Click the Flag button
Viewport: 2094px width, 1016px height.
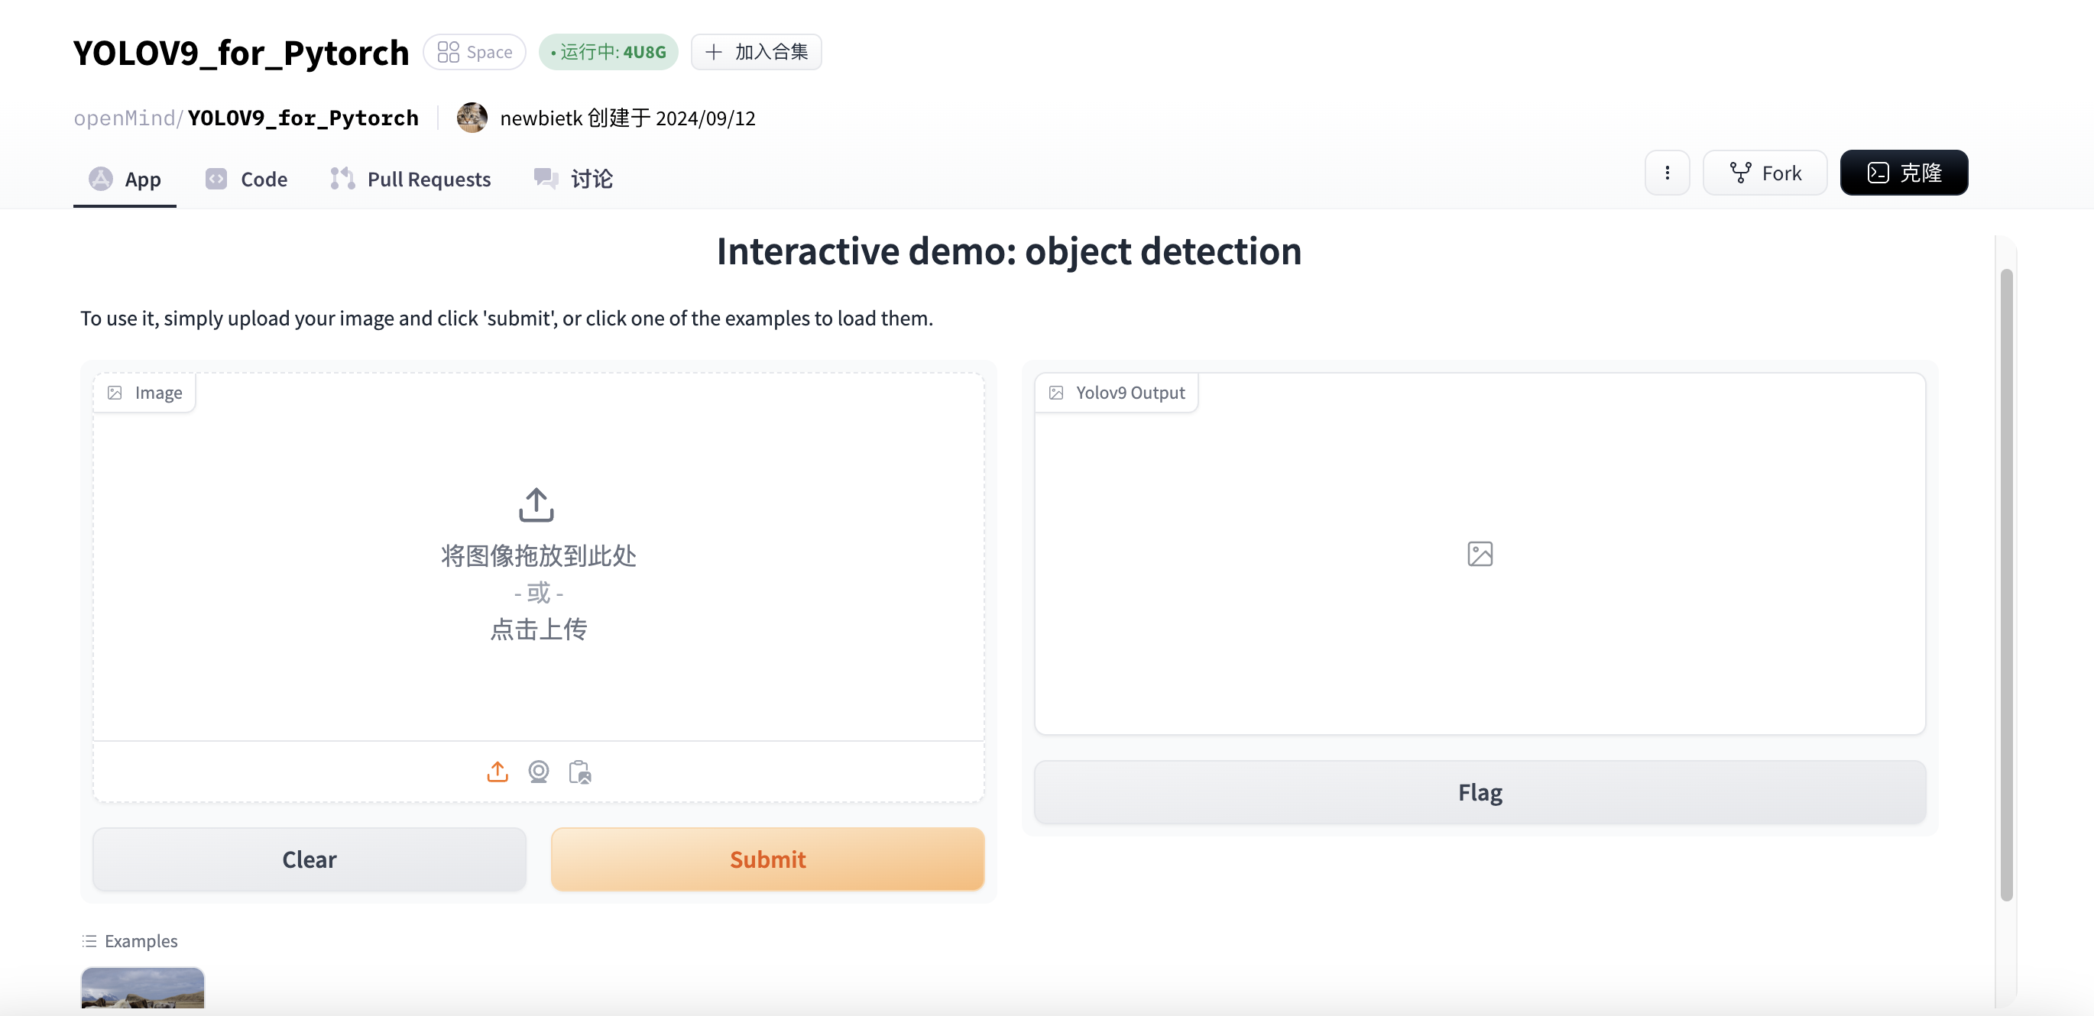coord(1480,791)
